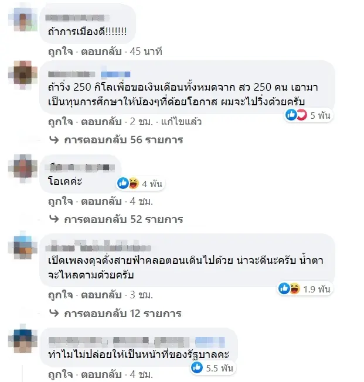The width and height of the screenshot is (364, 382).
Task: Like the ถ้าการเมืองดี comment via ถูกใจ
Action: [x=60, y=52]
